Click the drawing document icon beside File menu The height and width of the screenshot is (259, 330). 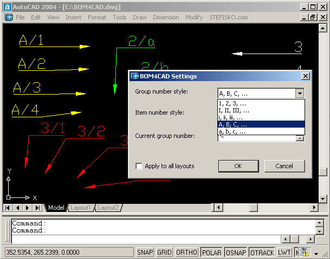tap(9, 17)
